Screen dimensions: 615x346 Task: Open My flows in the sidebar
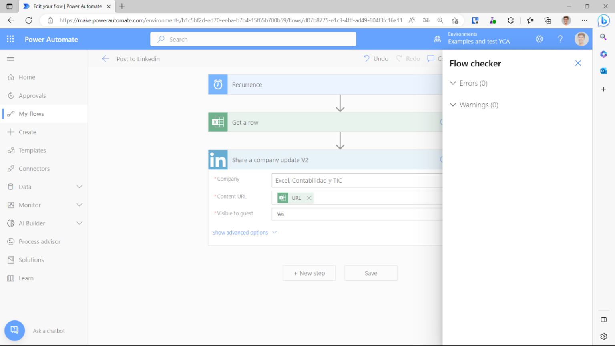44,114
